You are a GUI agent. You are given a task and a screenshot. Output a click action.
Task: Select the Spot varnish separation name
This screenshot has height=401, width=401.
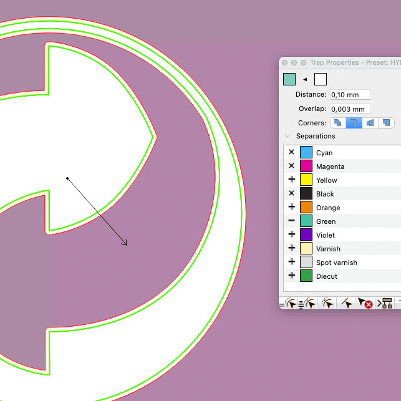tap(337, 263)
